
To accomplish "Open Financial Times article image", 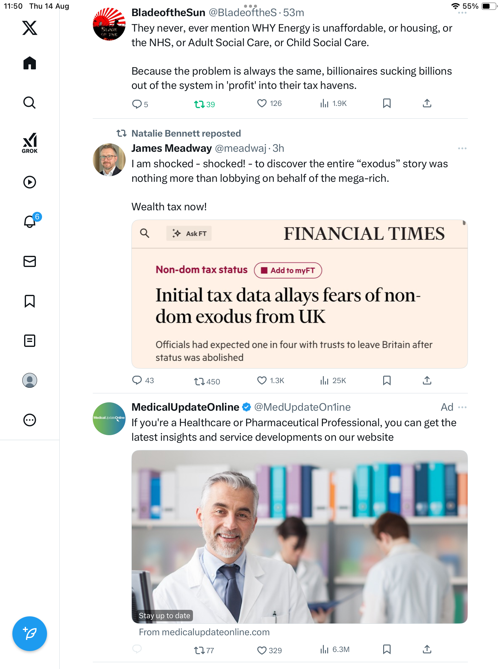I will pos(299,294).
